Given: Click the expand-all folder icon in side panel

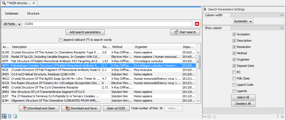Looking at the screenshot, I should [x=209, y=117].
